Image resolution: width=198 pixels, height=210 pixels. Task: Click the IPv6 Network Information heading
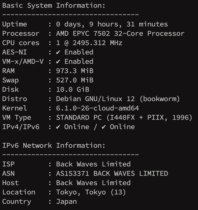(54, 145)
